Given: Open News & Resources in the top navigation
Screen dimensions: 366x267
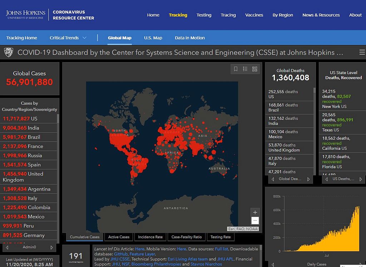Looking at the screenshot, I should coord(321,15).
